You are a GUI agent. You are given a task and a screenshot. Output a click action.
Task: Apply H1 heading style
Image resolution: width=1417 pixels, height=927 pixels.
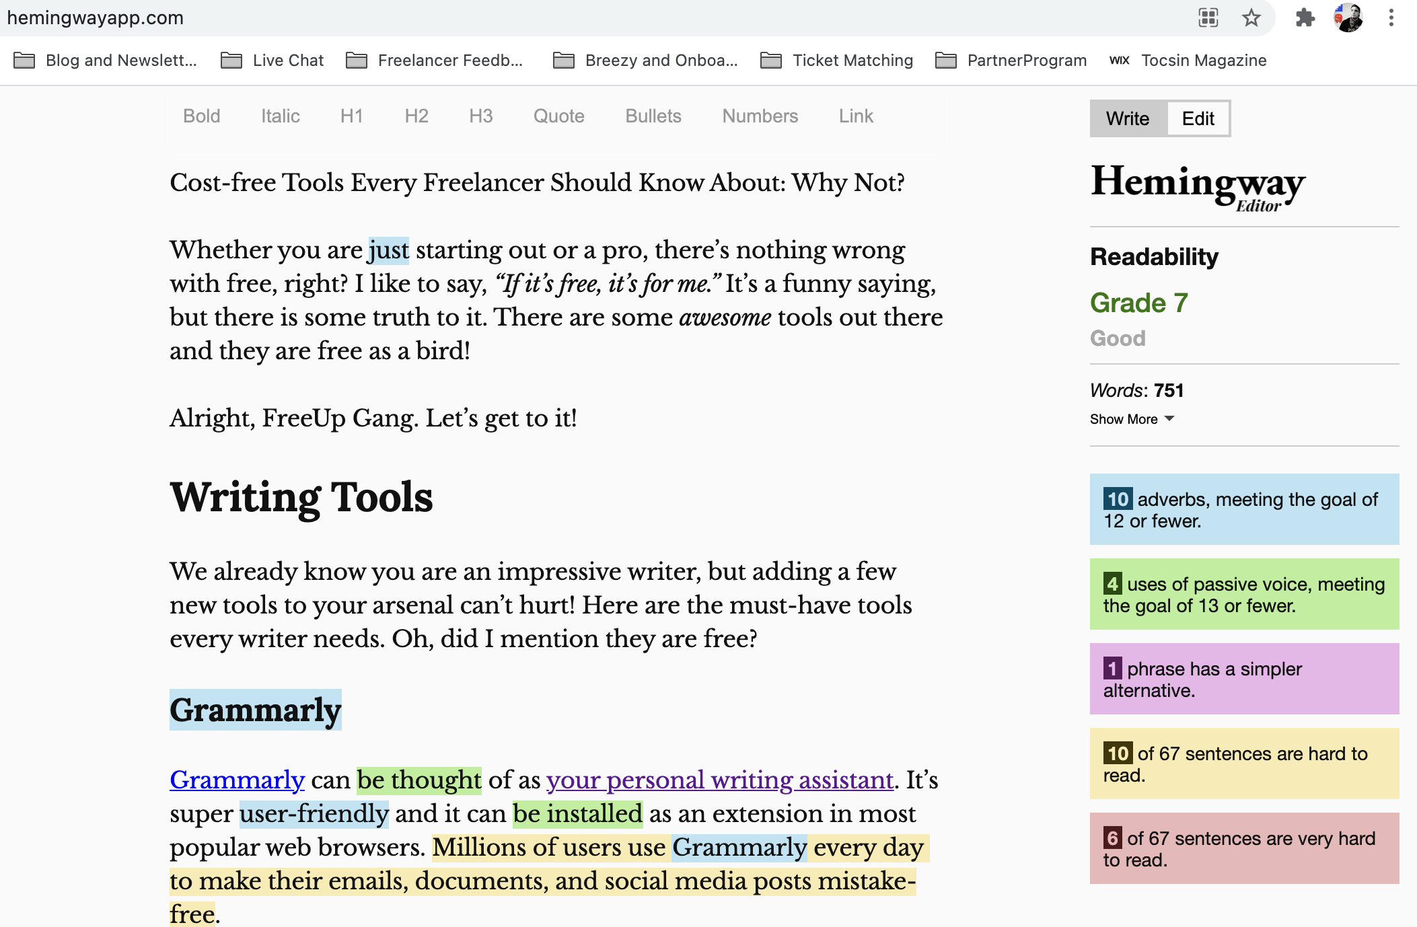[352, 116]
